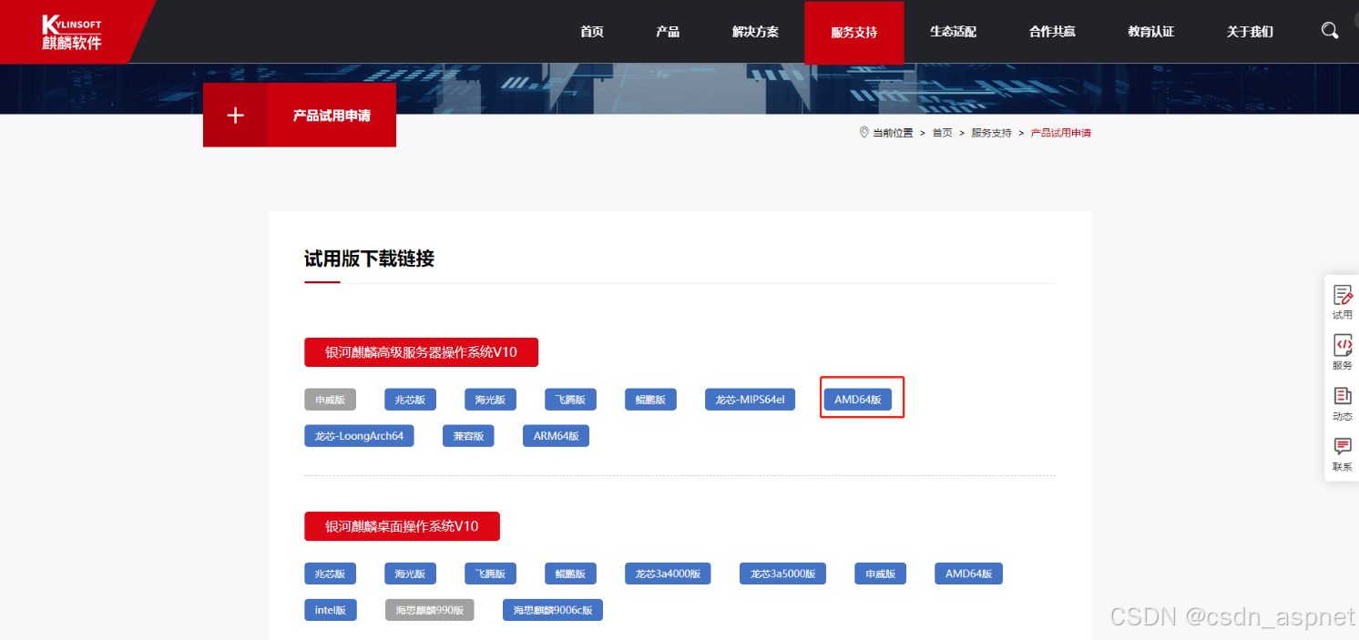1359x640 pixels.
Task: Click the 银河麒麟桌面操作系统V10 label
Action: coord(402,526)
